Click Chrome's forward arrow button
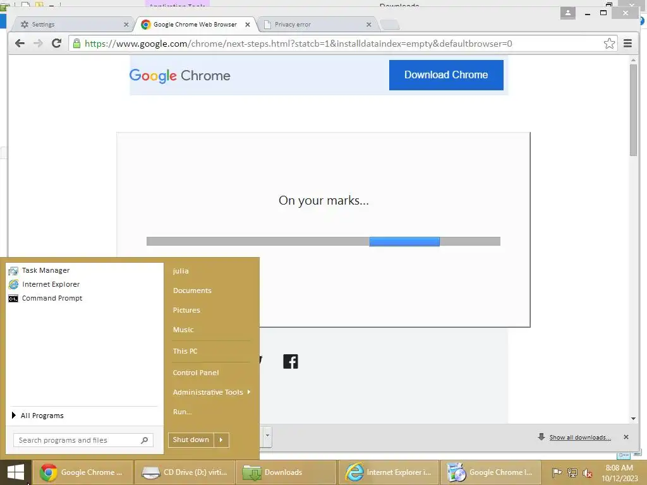This screenshot has width=647, height=485. point(38,44)
